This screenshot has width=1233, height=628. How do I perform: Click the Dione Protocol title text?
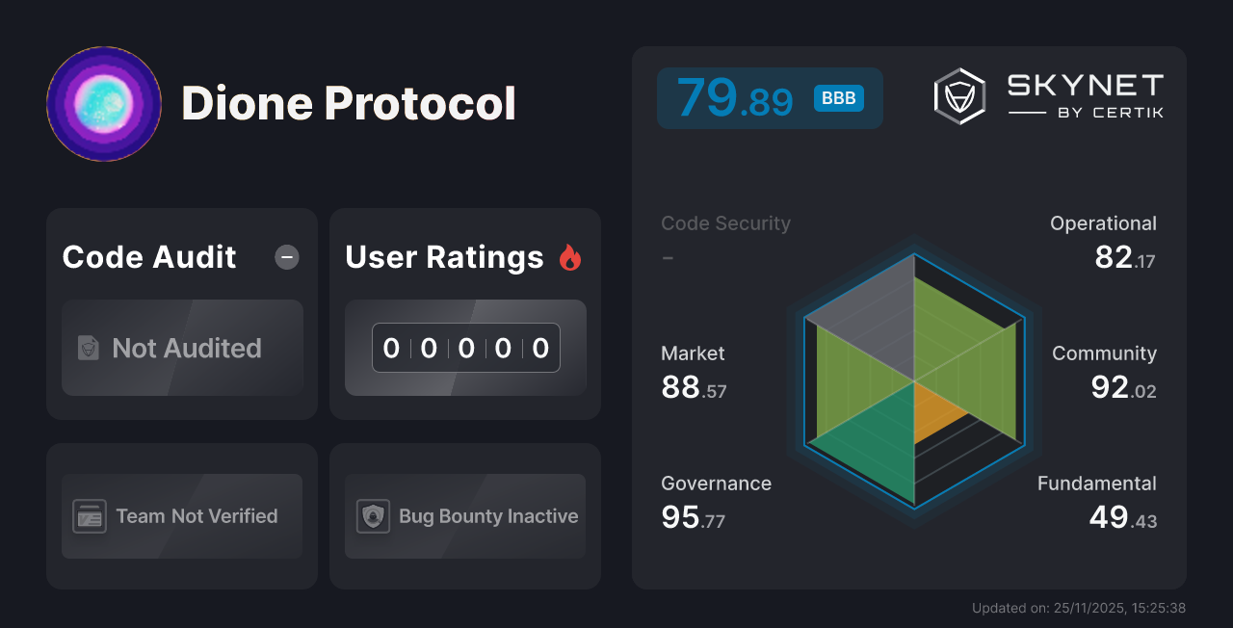point(349,104)
